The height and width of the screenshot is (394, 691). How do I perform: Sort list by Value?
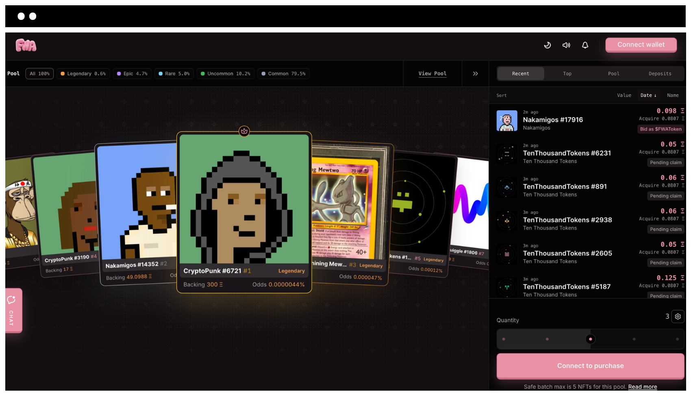click(624, 95)
